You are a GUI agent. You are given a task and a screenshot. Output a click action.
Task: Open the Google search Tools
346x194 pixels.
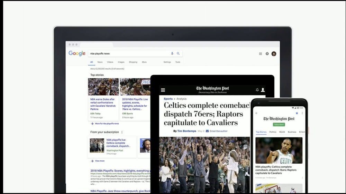pos(177,62)
